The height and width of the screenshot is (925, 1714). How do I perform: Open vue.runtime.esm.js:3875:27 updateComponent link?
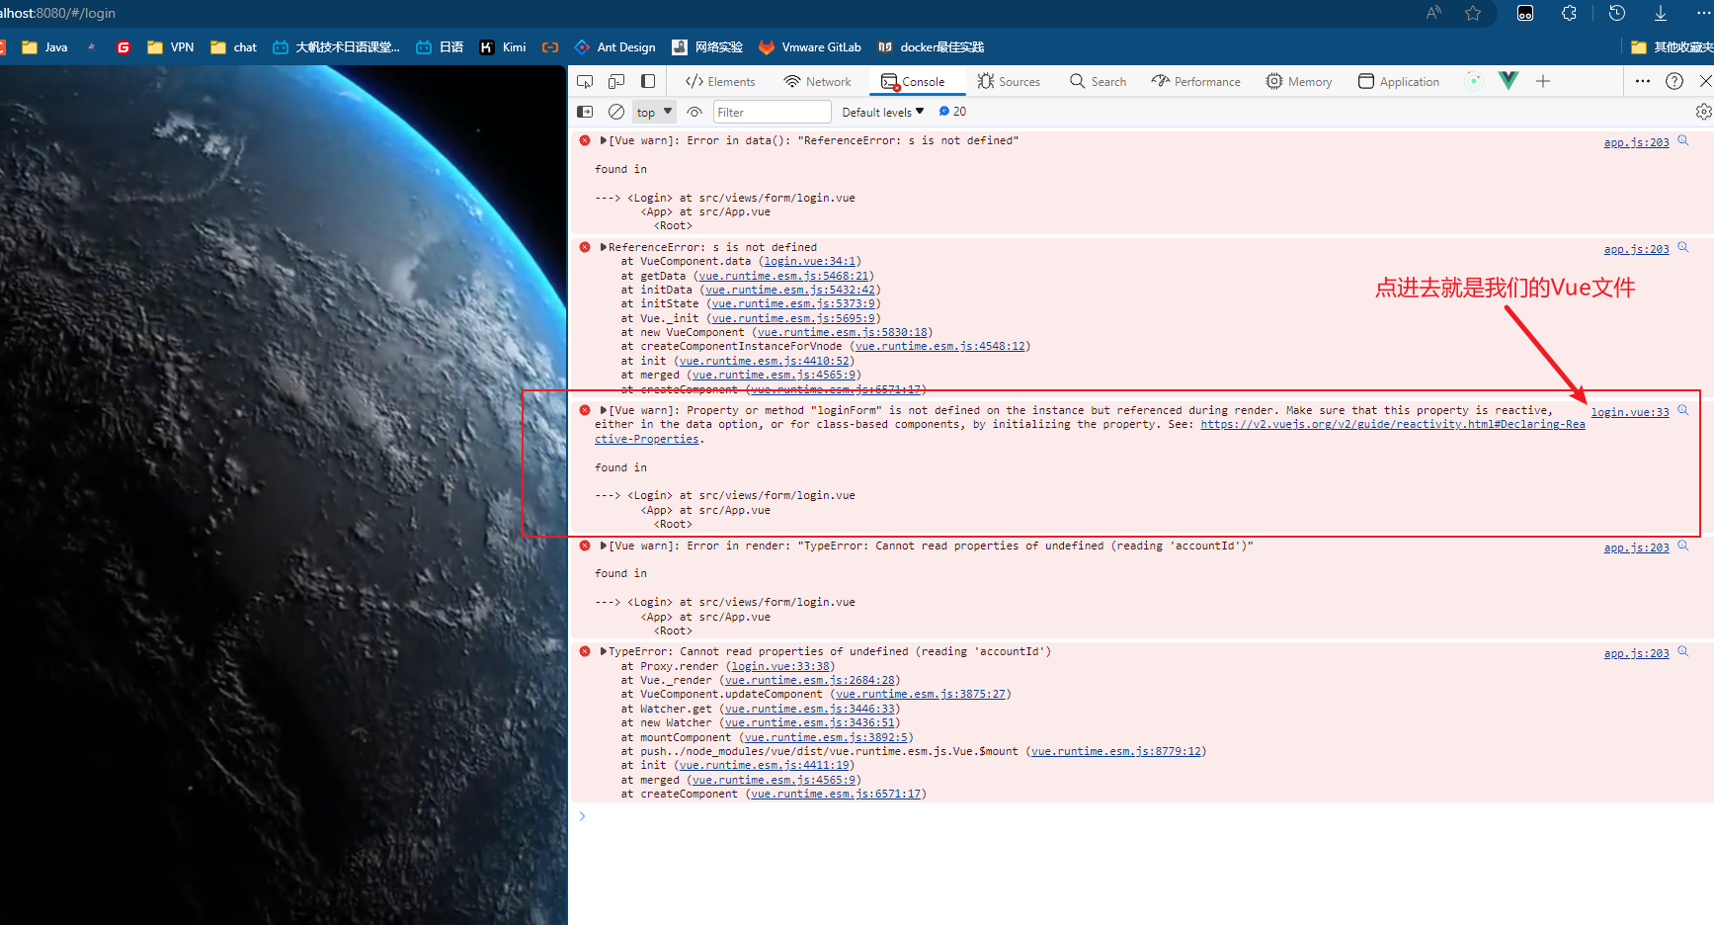pyautogui.click(x=921, y=694)
